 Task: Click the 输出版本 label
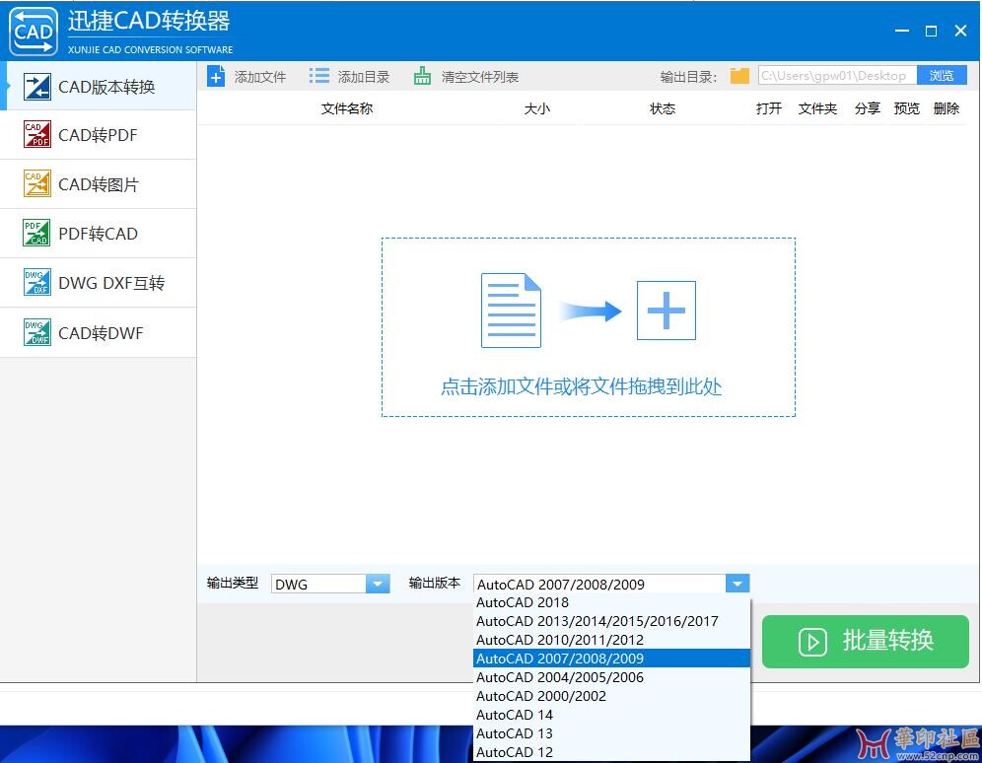(435, 583)
